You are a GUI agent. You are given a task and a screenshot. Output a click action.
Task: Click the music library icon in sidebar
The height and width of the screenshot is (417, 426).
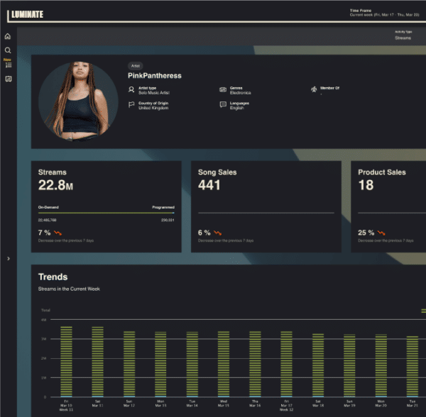(x=8, y=79)
